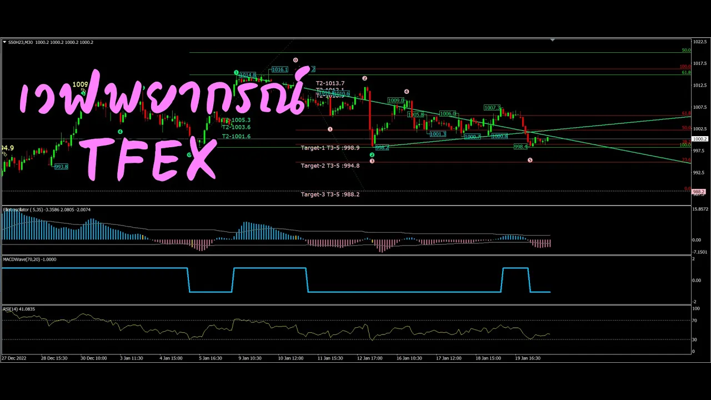The width and height of the screenshot is (711, 400).
Task: Click the RSI(14) 41.0835 indicator label
Action: click(19, 309)
